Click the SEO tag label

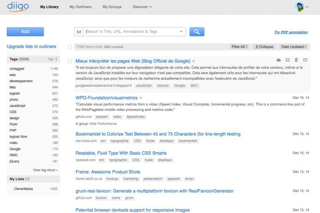coord(194,86)
